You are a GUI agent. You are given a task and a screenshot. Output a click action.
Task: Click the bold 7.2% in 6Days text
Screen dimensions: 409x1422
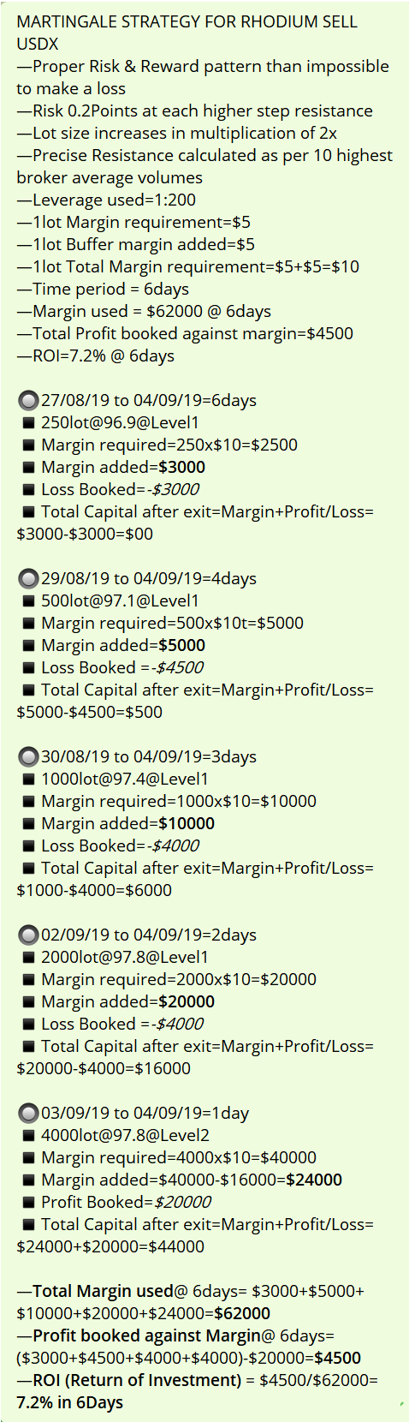click(x=69, y=1402)
